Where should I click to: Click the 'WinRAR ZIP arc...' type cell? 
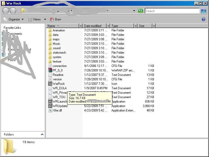(123, 70)
